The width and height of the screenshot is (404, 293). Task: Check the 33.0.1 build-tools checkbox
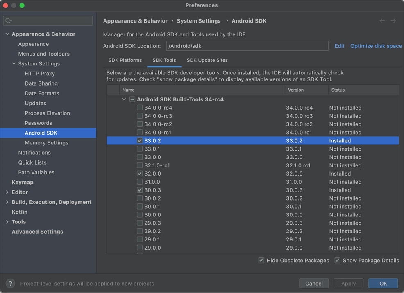coord(140,149)
